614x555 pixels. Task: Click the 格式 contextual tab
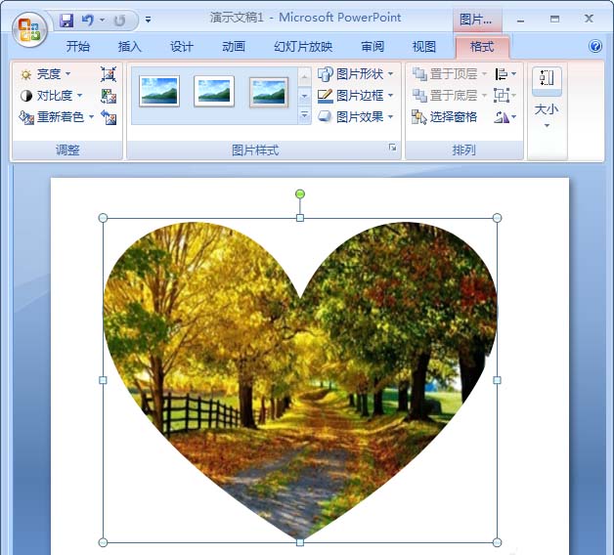click(482, 47)
